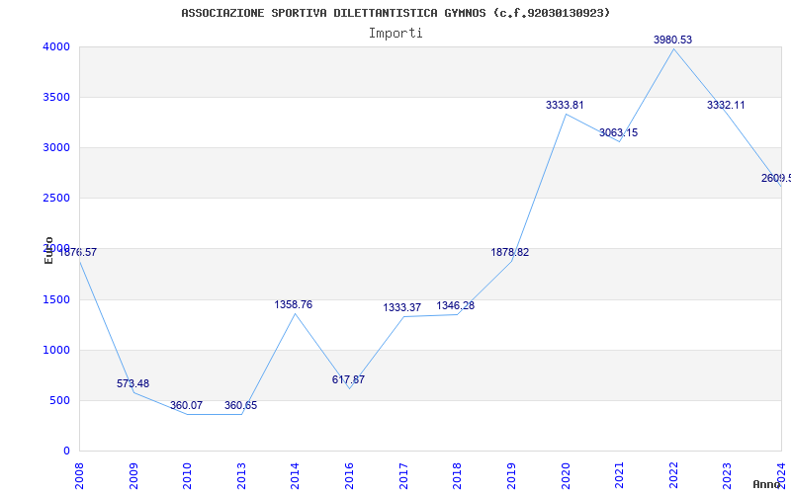Click the x-axis year 2019

(511, 475)
